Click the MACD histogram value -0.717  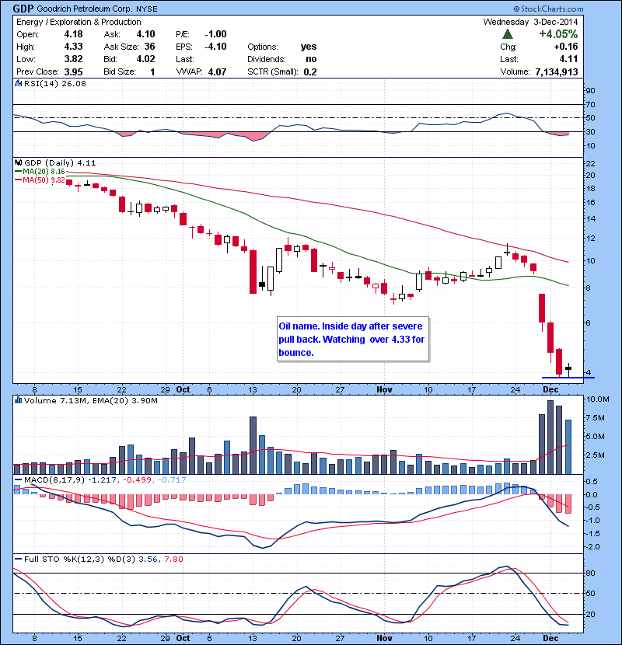(172, 479)
